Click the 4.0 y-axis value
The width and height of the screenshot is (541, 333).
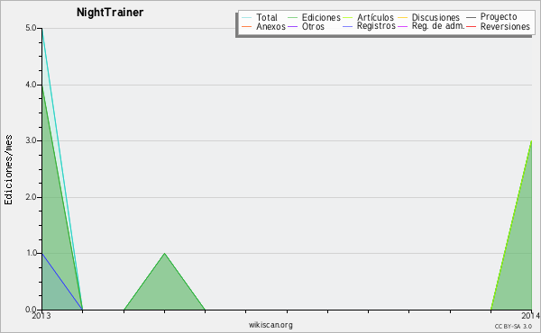point(31,85)
